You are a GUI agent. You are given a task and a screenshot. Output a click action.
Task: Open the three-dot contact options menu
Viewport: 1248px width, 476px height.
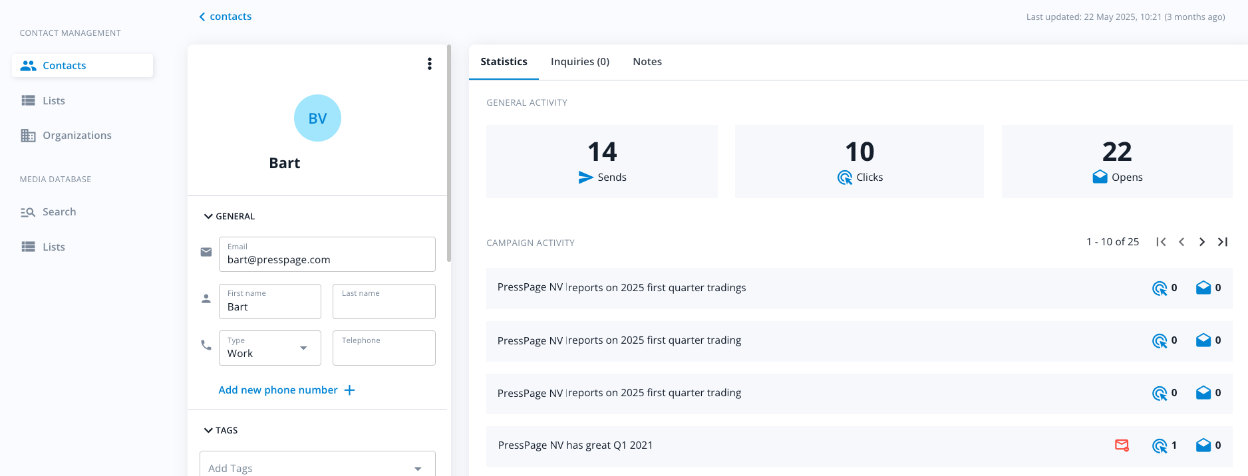click(x=429, y=64)
